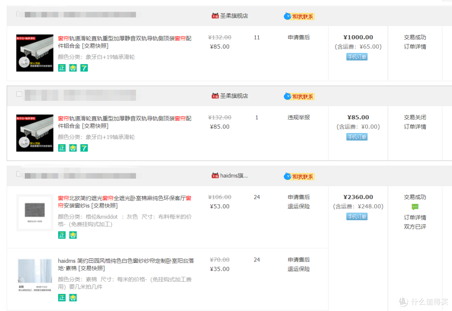The image size is (452, 311).
Task: Click Tmall icon beside haidms旗 store
Action: [x=215, y=175]
